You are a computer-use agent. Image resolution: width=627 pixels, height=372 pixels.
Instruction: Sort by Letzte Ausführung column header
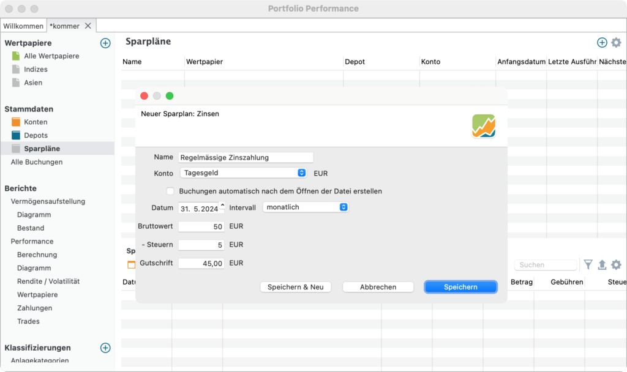[x=572, y=62]
